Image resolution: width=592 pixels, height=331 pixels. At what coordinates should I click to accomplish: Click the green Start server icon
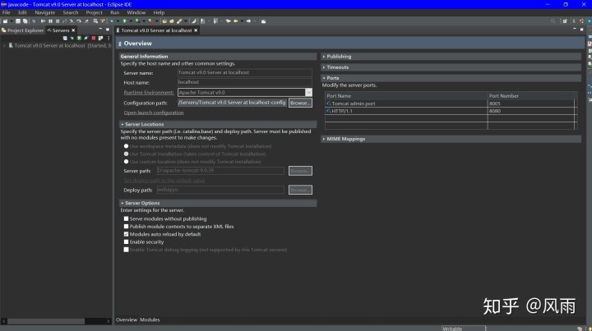tap(79, 38)
